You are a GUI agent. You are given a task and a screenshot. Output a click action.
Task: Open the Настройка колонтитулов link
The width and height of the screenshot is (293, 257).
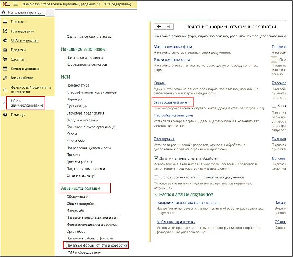click(x=173, y=115)
